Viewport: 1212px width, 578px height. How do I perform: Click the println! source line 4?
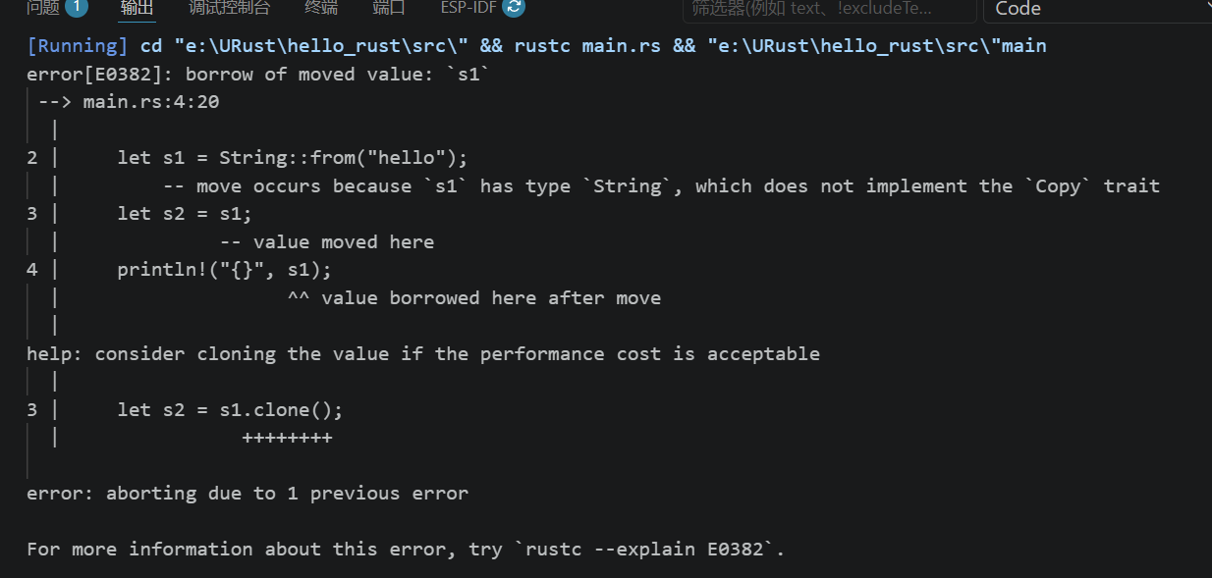[224, 270]
